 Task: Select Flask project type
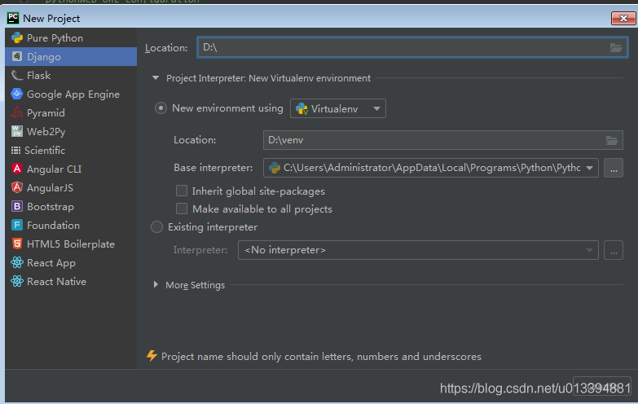[x=71, y=75]
